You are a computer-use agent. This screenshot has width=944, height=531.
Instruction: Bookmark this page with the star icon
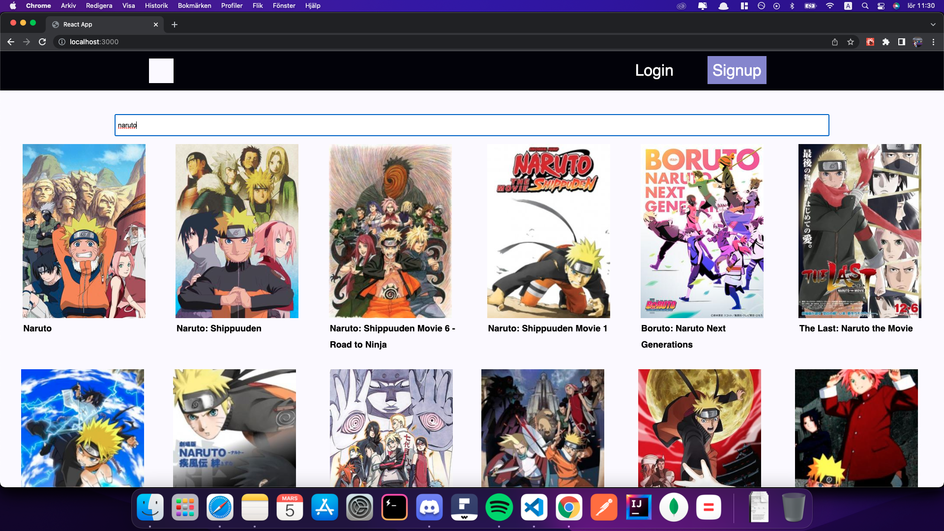pos(851,42)
